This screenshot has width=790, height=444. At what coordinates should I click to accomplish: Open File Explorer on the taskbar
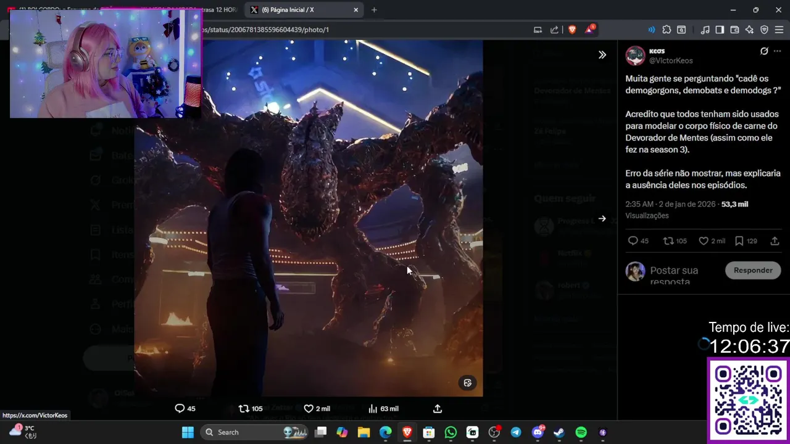[x=364, y=432]
